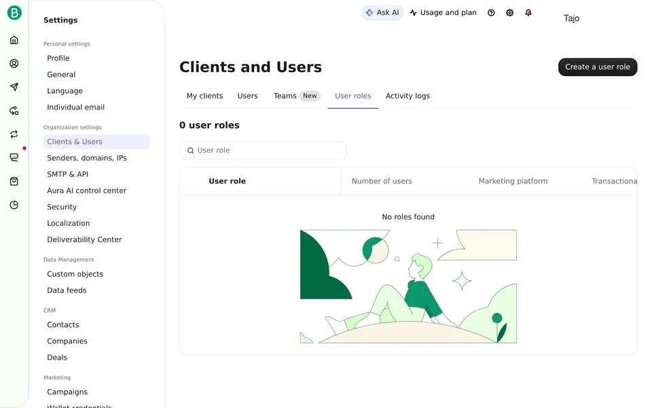
Task: Open Usage and plan
Action: point(443,13)
